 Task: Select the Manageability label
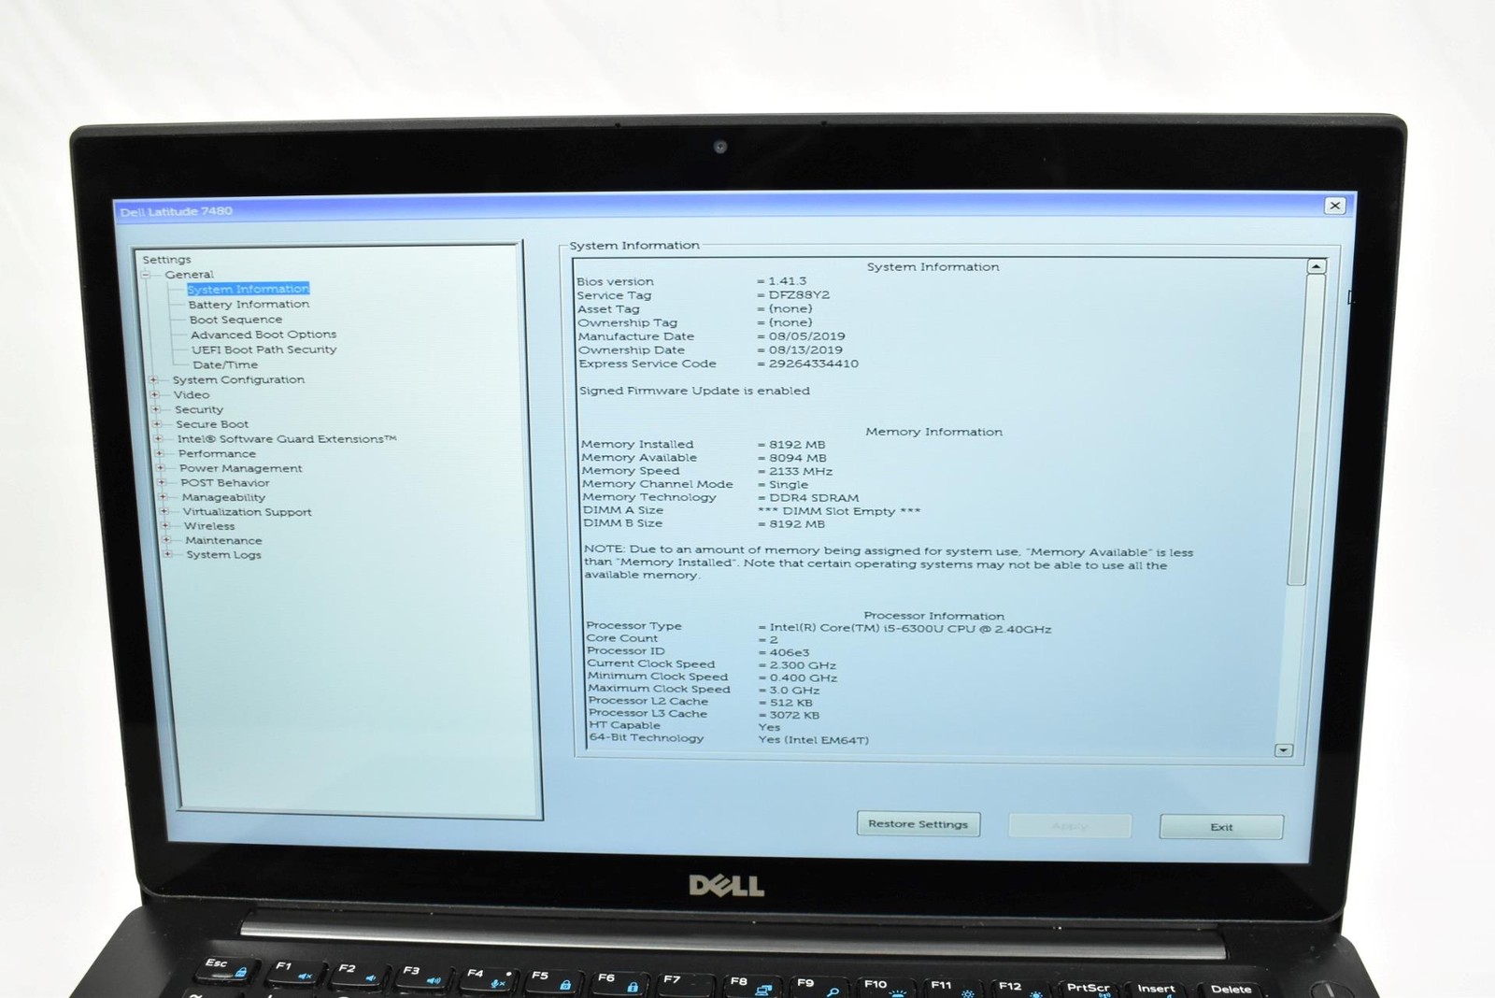tap(223, 497)
